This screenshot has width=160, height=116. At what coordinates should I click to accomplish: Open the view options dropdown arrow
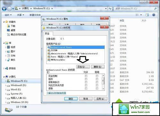point(141,15)
